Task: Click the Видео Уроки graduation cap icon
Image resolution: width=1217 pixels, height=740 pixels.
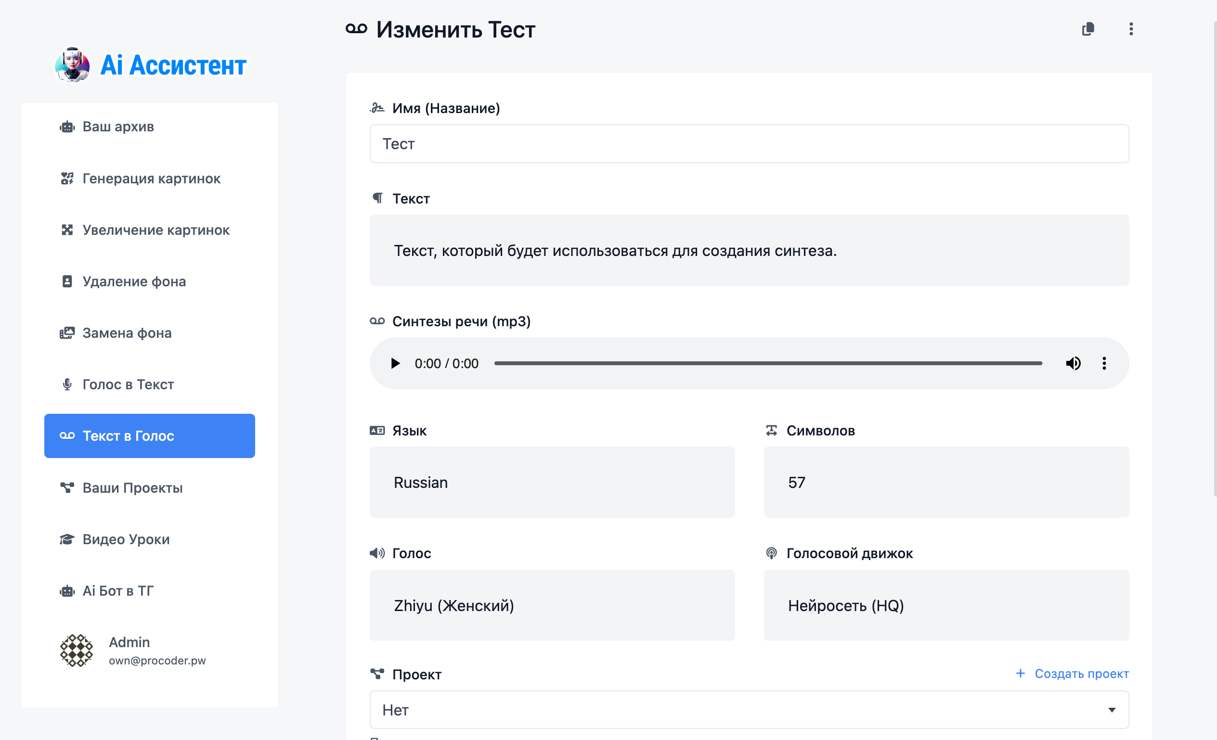Action: [x=67, y=539]
